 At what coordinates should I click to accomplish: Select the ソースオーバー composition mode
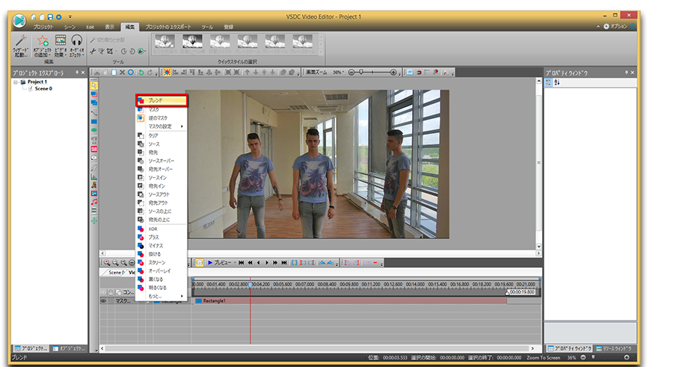tap(162, 161)
